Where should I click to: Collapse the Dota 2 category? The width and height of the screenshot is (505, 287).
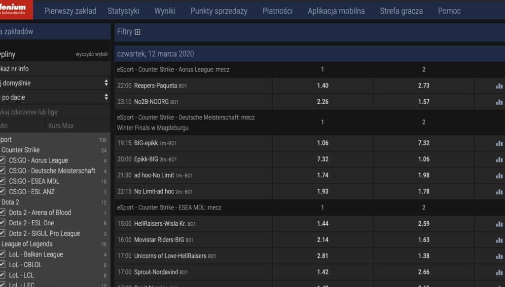tap(10, 202)
